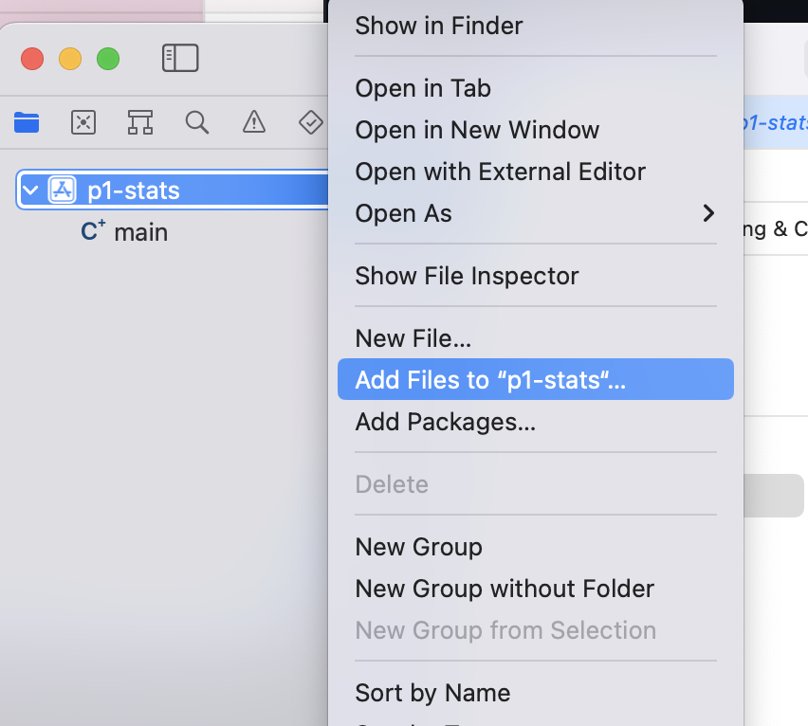Switch to the Symbol navigator
808x726 pixels.
click(x=140, y=122)
